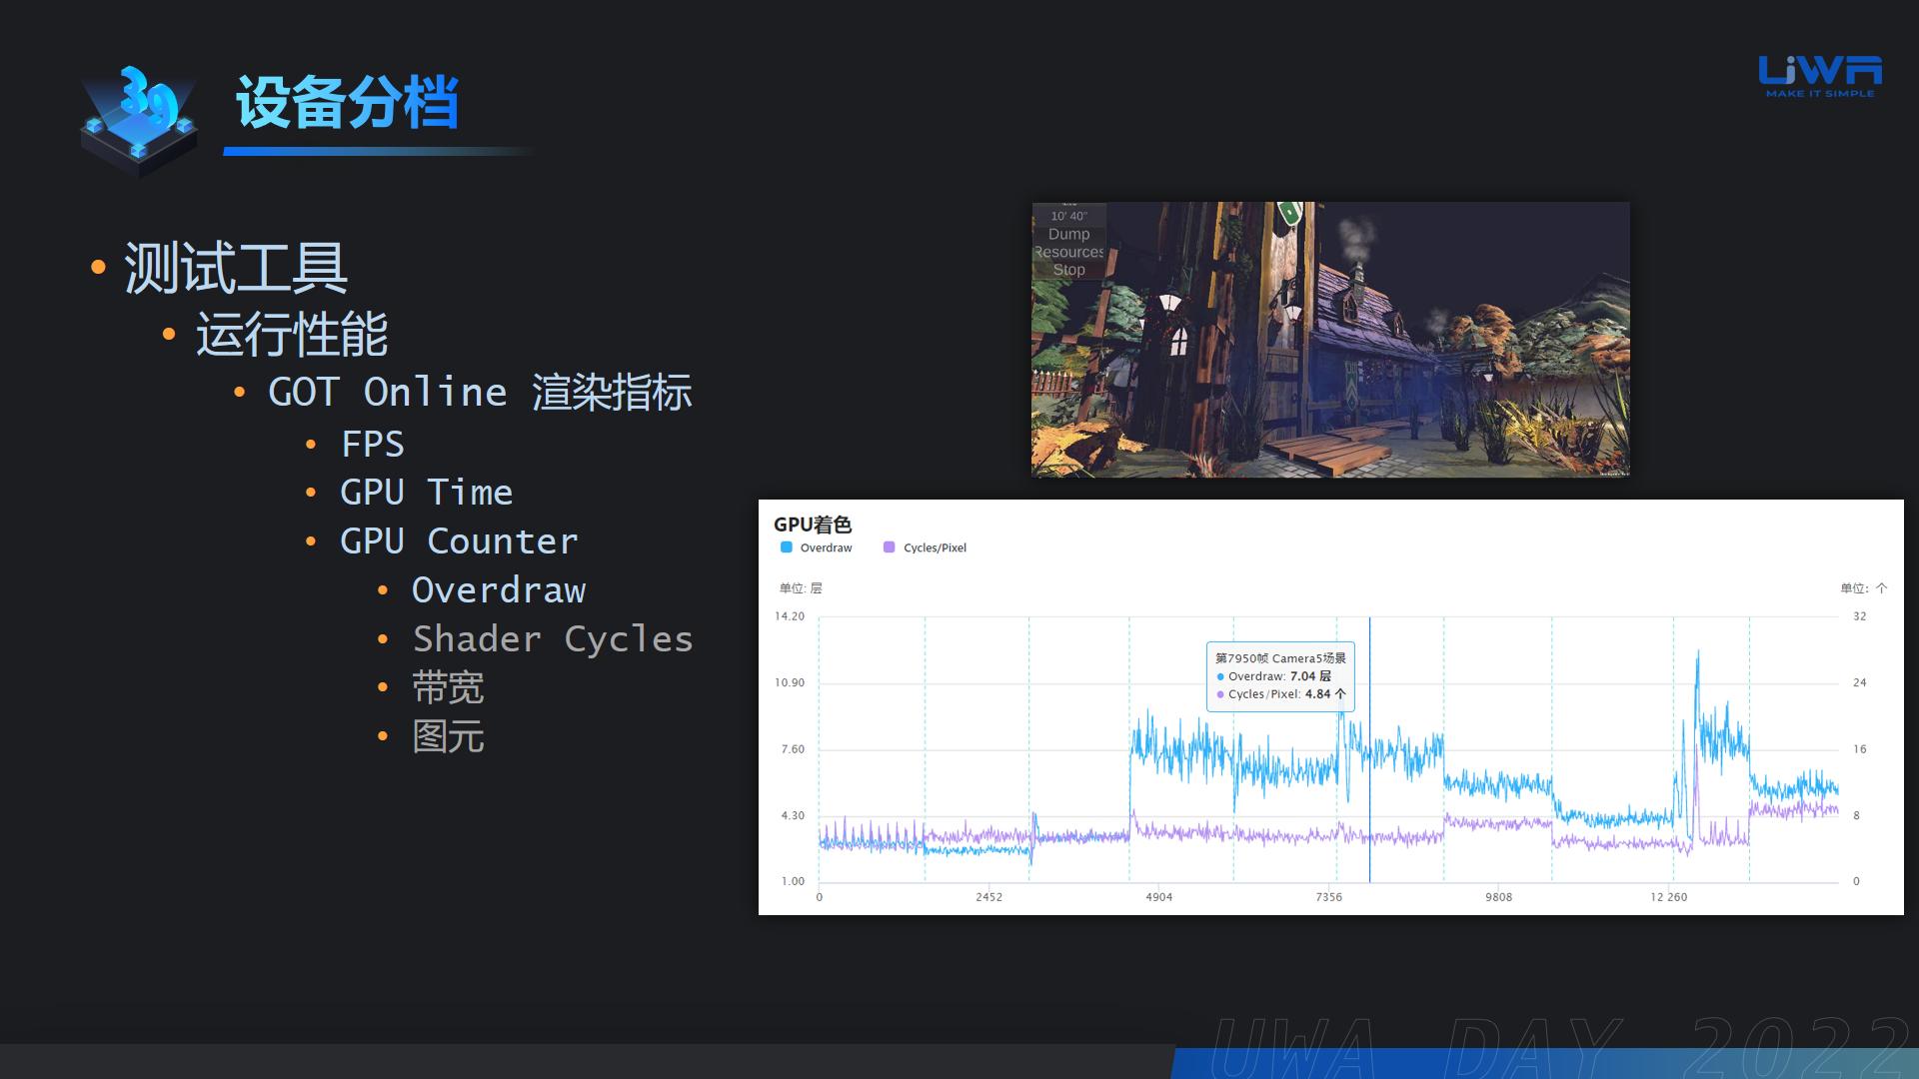The image size is (1919, 1079).
Task: Click the tooltip Overdraw: 7.04 层 value
Action: click(1274, 676)
